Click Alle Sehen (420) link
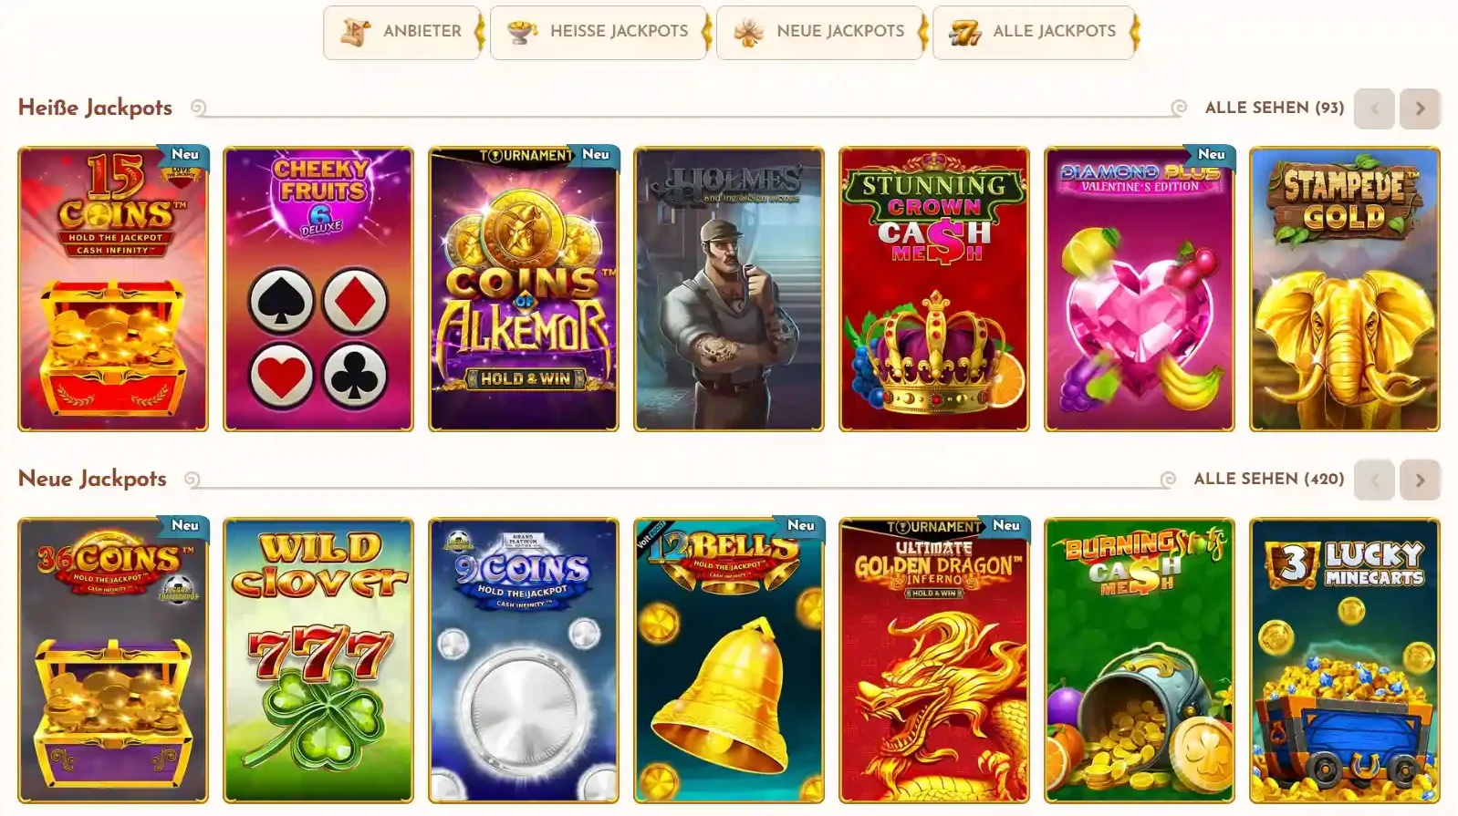The image size is (1458, 816). click(1268, 479)
